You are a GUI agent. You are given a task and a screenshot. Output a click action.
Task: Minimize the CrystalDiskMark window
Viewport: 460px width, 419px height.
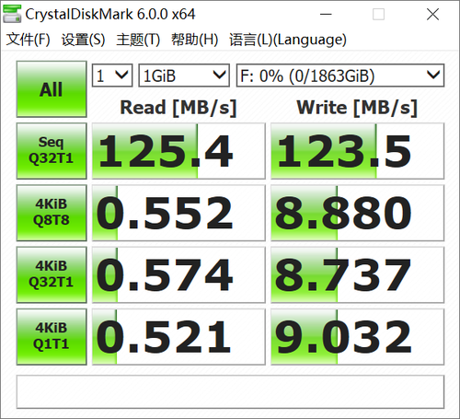click(326, 14)
